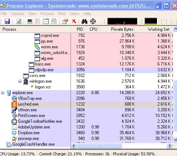Click the Save toolbar icon
The height and width of the screenshot is (156, 177).
click(x=7, y=21)
